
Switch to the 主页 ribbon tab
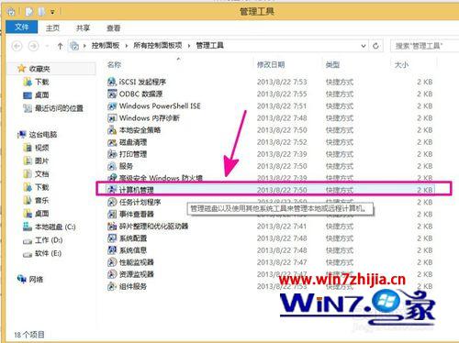pyautogui.click(x=52, y=28)
